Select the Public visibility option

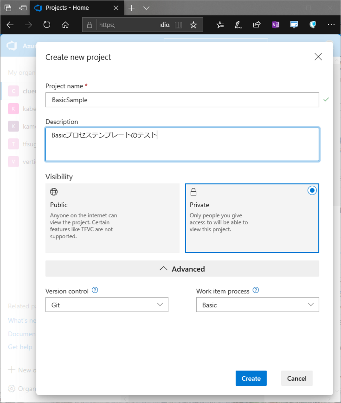point(112,218)
